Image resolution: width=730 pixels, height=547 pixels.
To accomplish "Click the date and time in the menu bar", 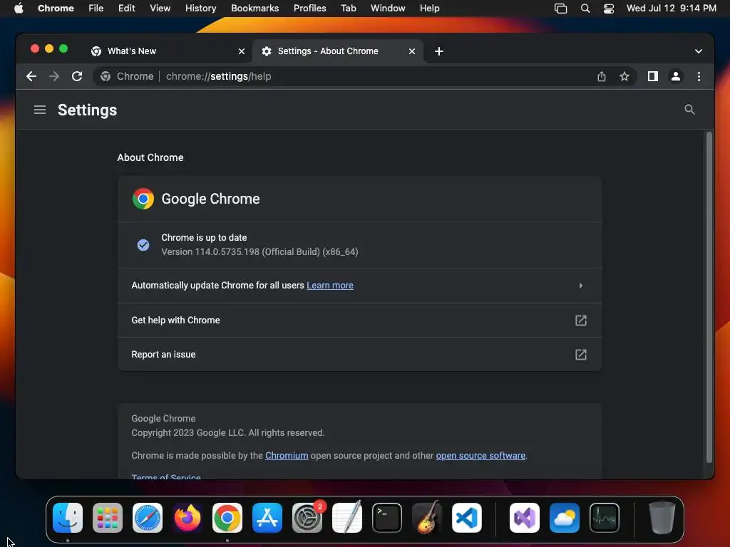I will pos(671,9).
